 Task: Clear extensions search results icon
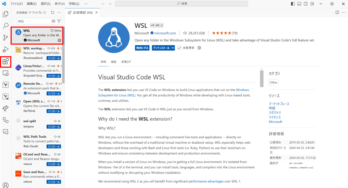click(x=53, y=21)
